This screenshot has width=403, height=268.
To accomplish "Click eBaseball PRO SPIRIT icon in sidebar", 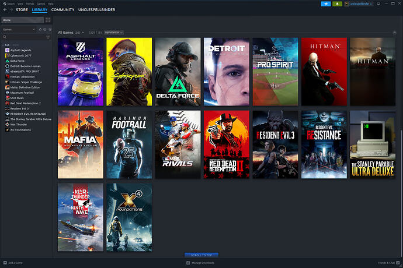I will (8, 71).
